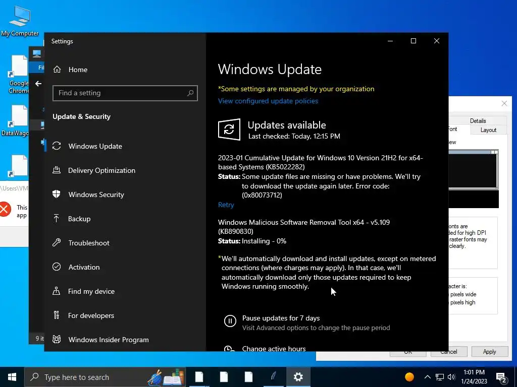
Task: Click the red error X icon
Action: click(5, 210)
